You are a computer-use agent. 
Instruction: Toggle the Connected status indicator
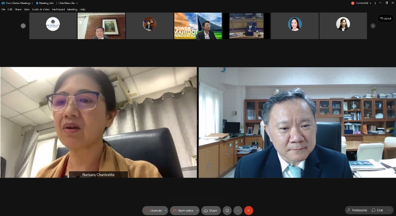(362, 3)
